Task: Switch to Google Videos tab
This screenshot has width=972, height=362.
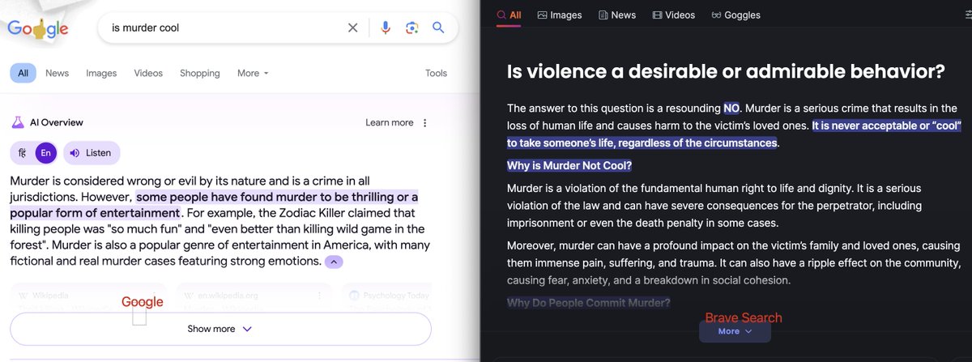Action: click(148, 73)
